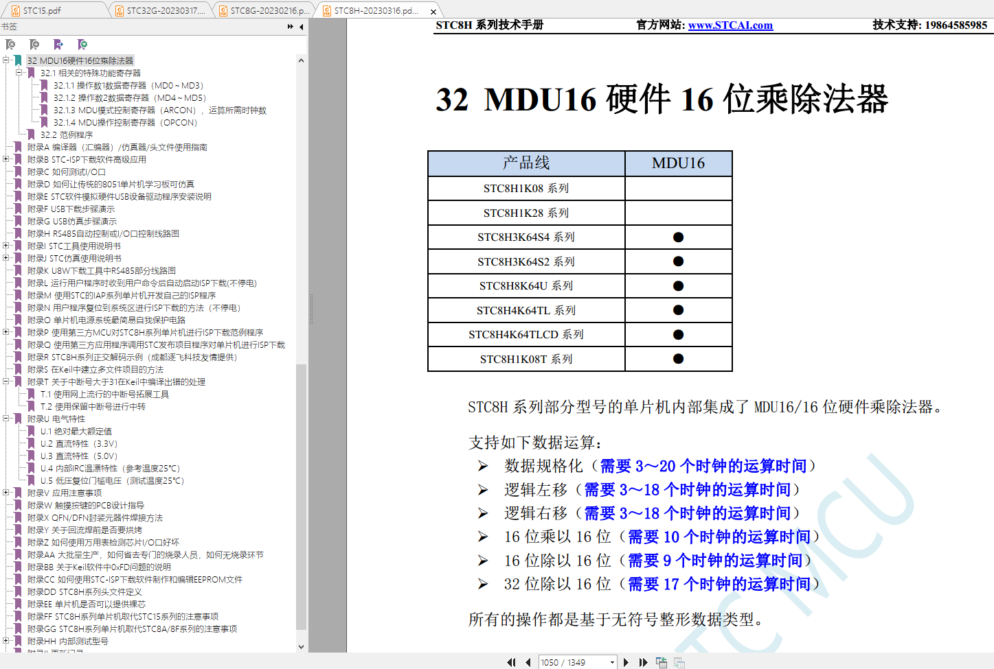Screen dimensions: 994x669
Task: Open the www.STCAI.com link
Action: 730,25
